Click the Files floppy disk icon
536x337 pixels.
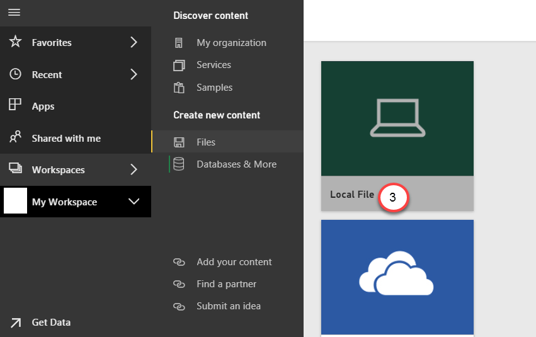(179, 142)
